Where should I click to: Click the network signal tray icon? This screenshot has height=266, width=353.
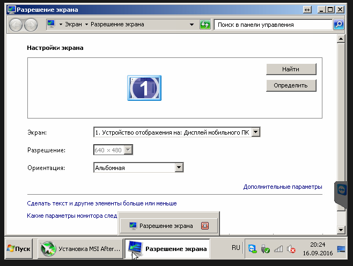click(278, 249)
